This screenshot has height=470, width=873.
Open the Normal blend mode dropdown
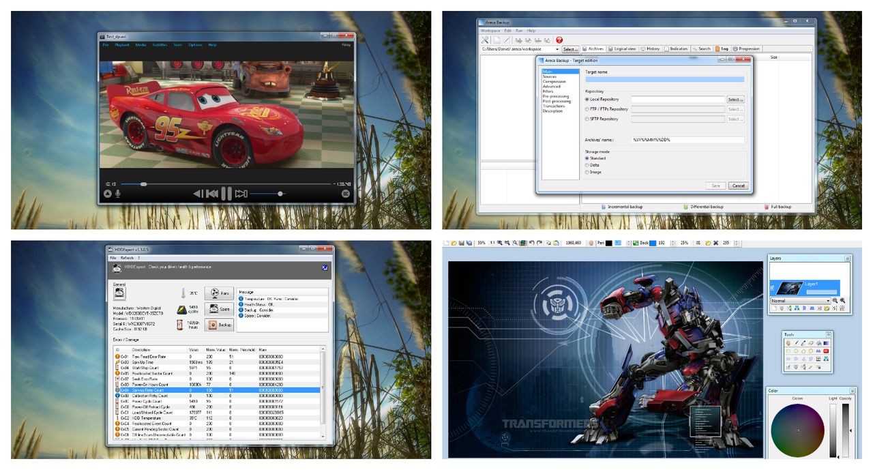pos(801,301)
